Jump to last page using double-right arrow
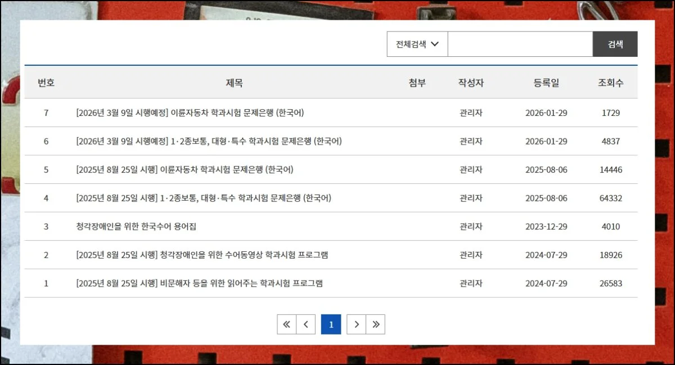Viewport: 675px width, 365px height. pos(376,325)
